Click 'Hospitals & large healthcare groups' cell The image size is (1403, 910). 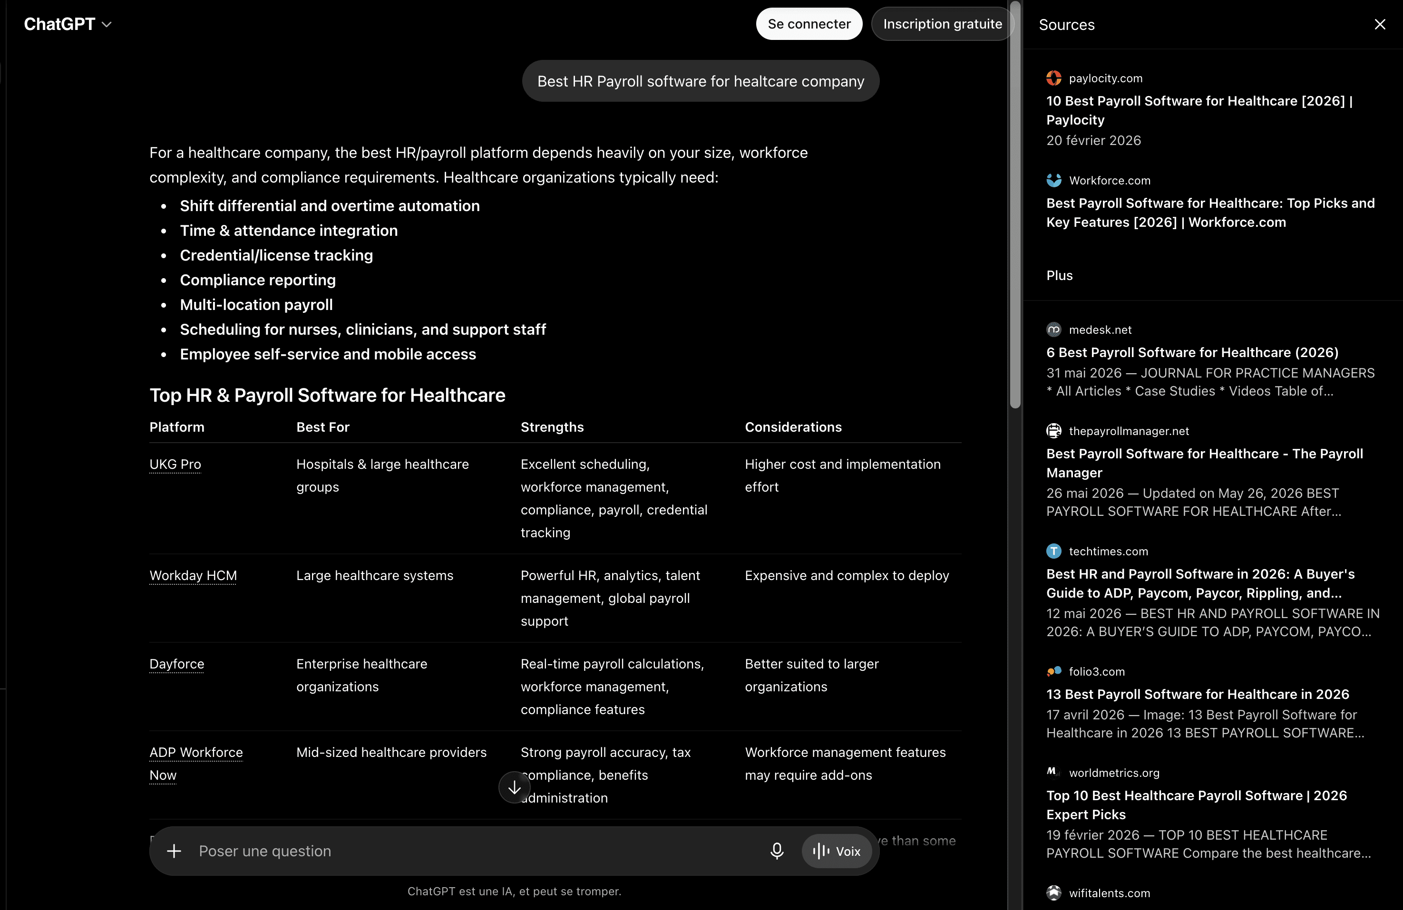click(x=382, y=475)
